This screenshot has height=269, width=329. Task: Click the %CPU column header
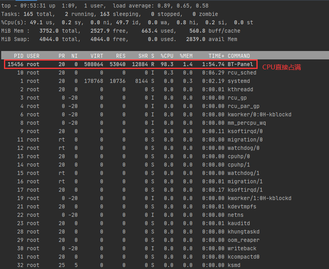click(167, 56)
